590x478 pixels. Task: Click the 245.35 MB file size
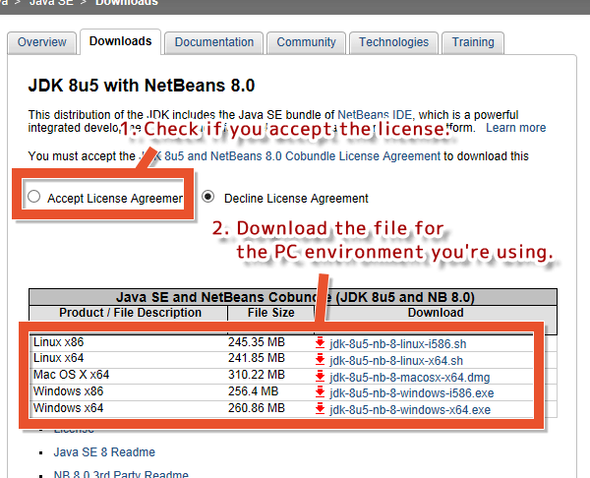pyautogui.click(x=257, y=342)
